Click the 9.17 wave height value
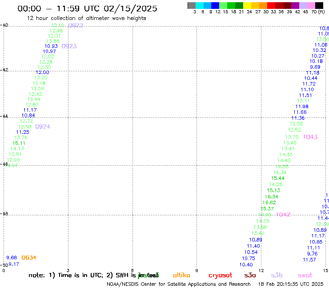 click(14, 264)
